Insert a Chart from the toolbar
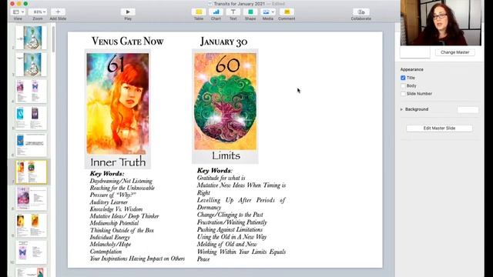The width and height of the screenshot is (493, 277). (216, 12)
